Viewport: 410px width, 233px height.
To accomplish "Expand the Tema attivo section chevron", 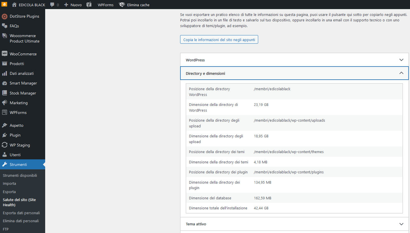I will pyautogui.click(x=401, y=224).
